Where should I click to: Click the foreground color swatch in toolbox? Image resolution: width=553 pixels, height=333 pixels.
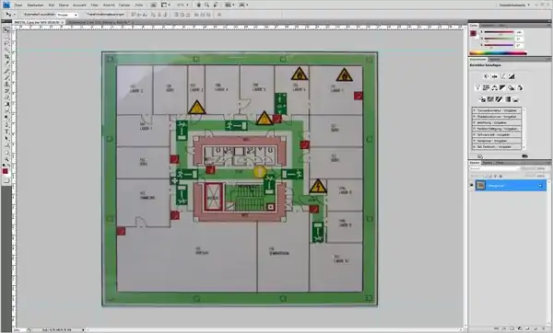pos(5,171)
